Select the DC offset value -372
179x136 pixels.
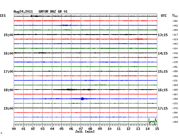(175, 108)
